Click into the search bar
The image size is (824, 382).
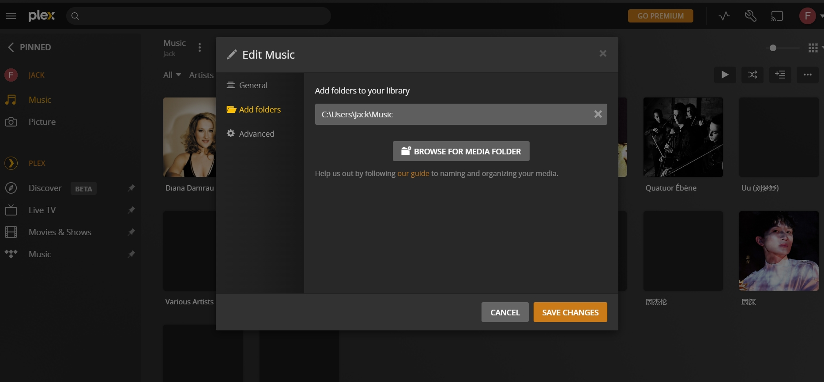(x=199, y=16)
